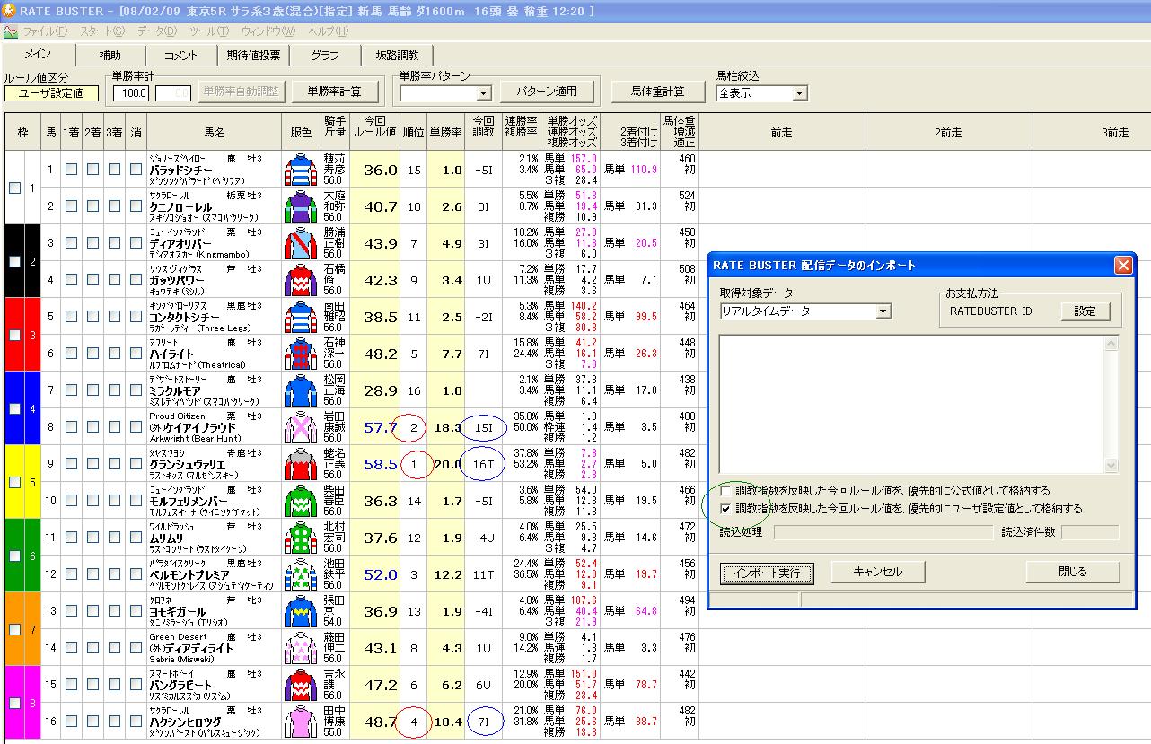
Task: Open the ファイル(F) menu
Action: point(45,31)
